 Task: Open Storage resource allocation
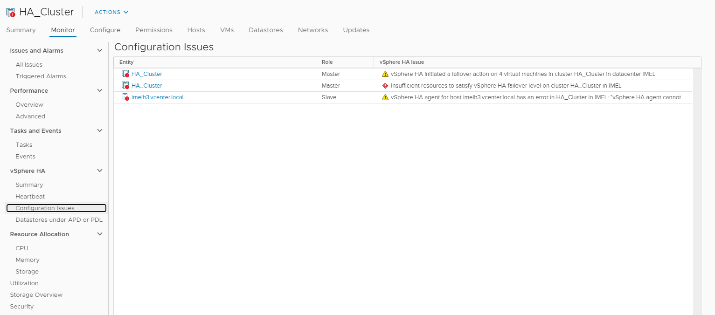pyautogui.click(x=27, y=272)
